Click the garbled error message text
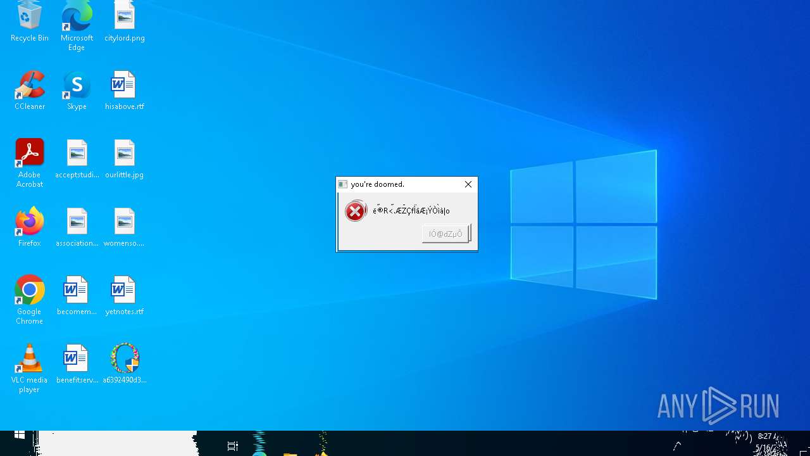The height and width of the screenshot is (456, 810). 411,211
